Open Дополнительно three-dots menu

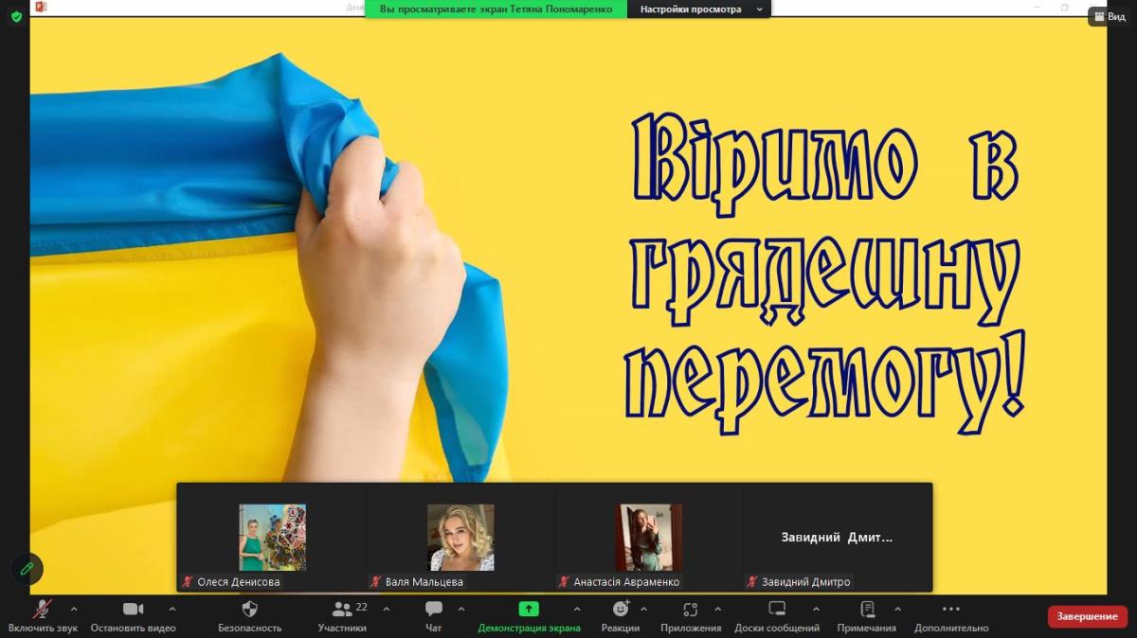click(x=951, y=609)
